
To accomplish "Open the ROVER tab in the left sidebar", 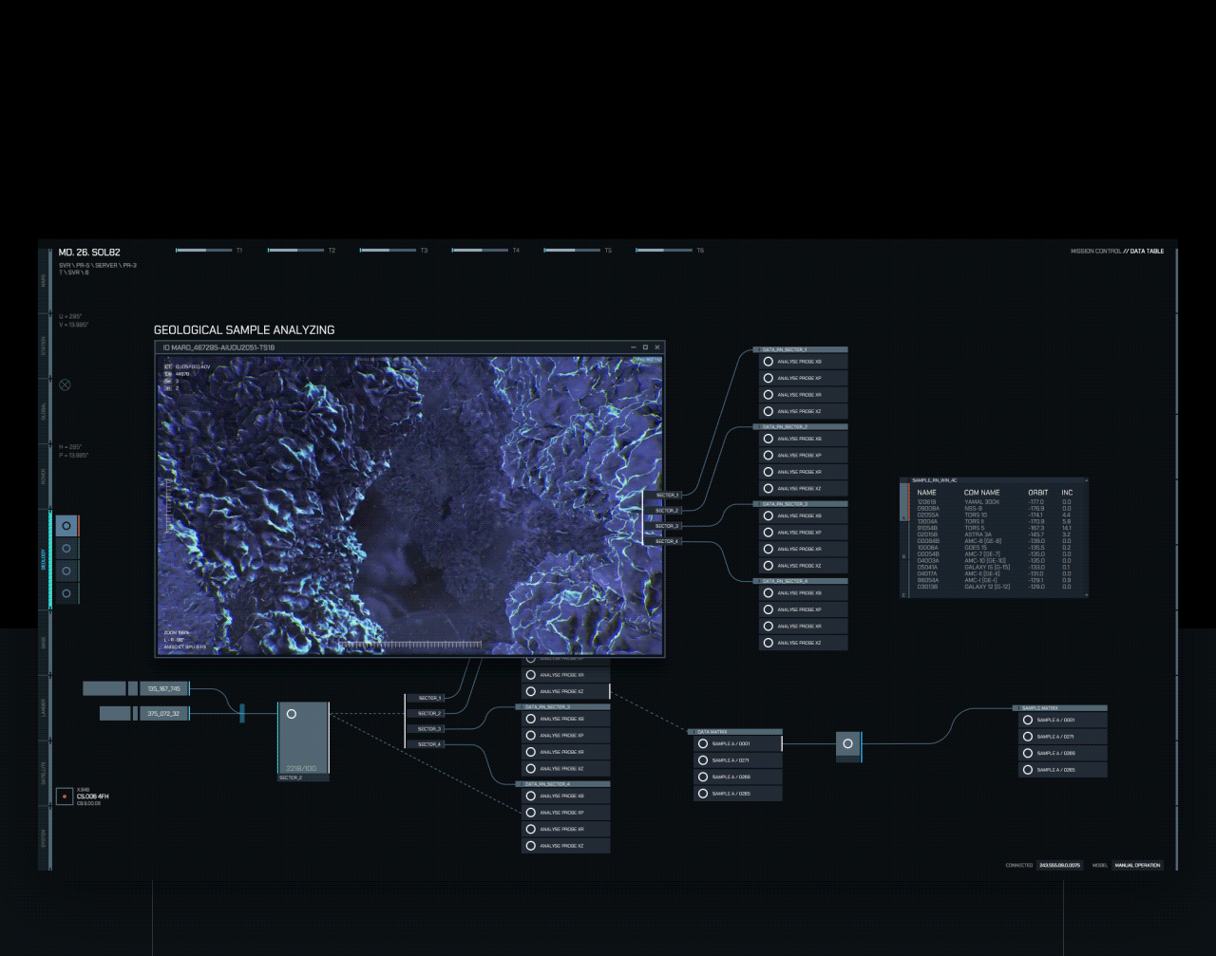I will click(x=43, y=477).
